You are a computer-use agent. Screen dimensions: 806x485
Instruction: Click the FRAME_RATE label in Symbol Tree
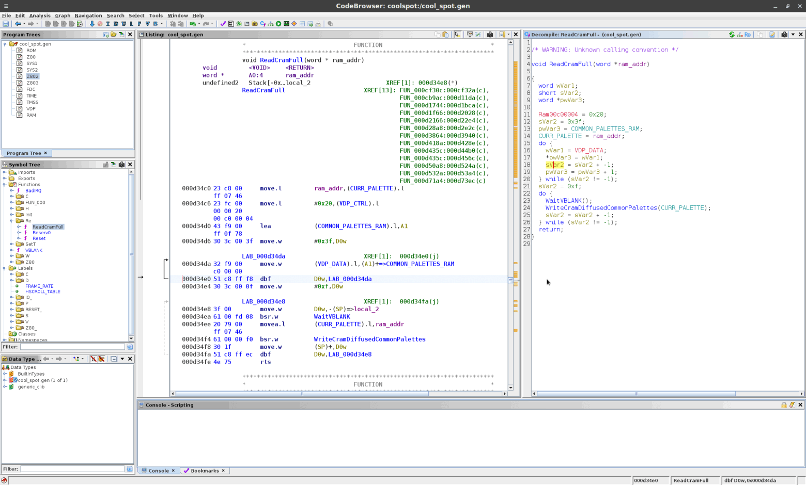click(x=39, y=286)
